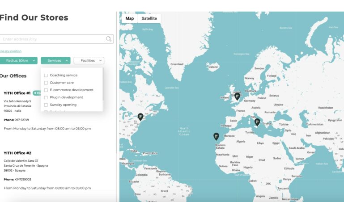Select the map pin over United Kingdom
Viewport: 344px width, 202px height.
coord(237,97)
